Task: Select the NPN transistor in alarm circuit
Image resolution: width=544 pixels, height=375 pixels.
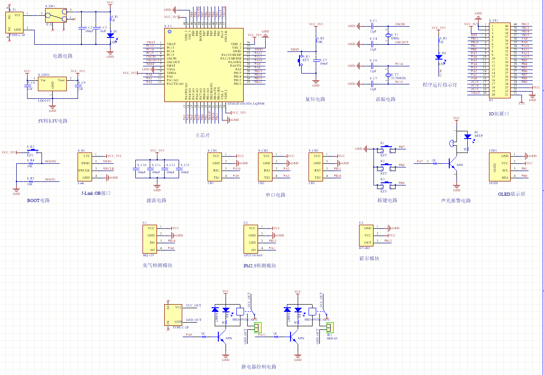Action: [452, 163]
